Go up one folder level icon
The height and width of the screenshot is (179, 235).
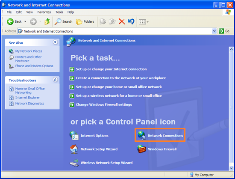(47, 21)
